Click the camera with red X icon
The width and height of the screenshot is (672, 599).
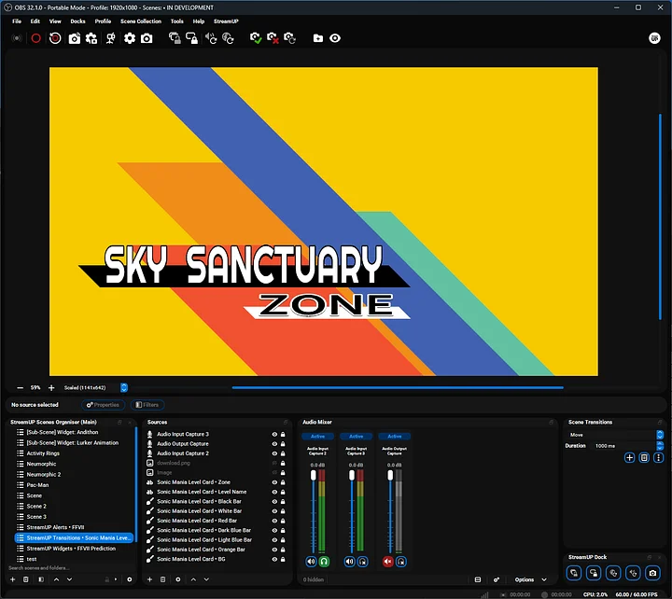[x=273, y=38]
